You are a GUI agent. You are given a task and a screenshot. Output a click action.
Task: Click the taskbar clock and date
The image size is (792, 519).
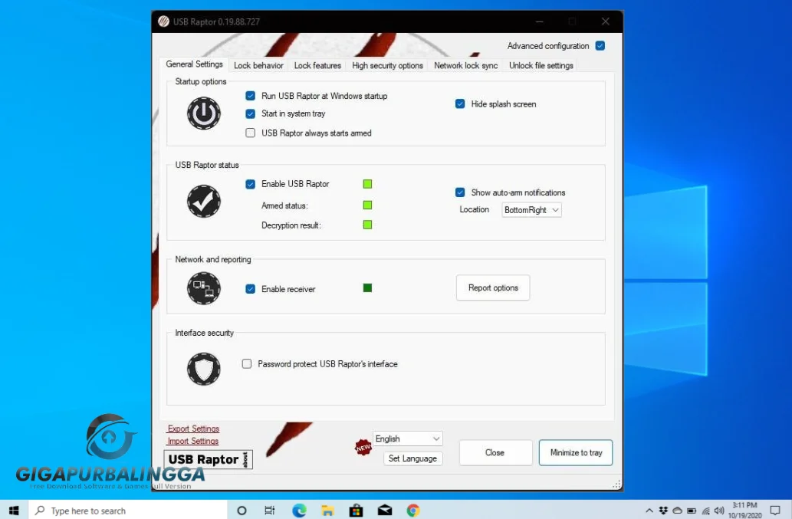(744, 511)
